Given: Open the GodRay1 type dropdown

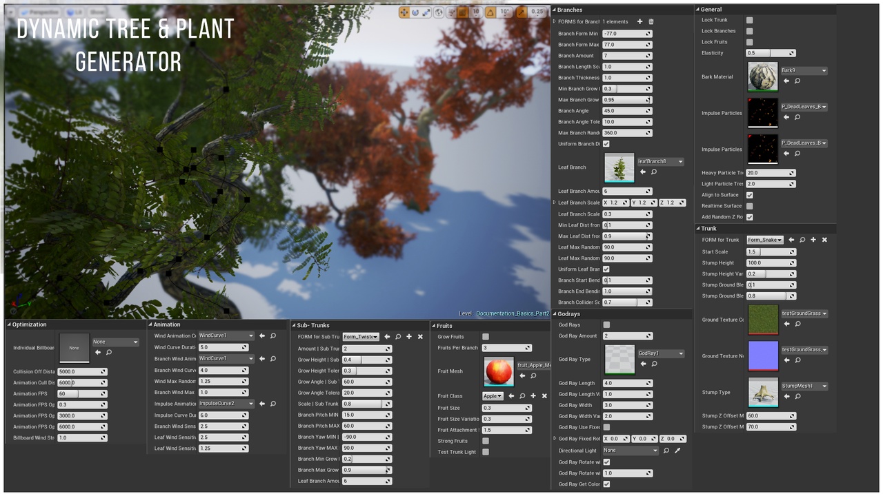Looking at the screenshot, I should pos(660,353).
